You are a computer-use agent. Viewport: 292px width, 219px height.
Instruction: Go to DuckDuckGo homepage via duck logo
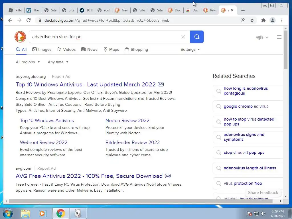coord(20,37)
